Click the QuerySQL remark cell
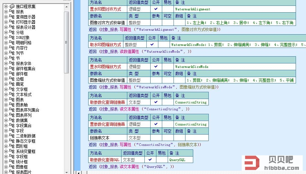This screenshot has width=306, height=174. [x=181, y=160]
